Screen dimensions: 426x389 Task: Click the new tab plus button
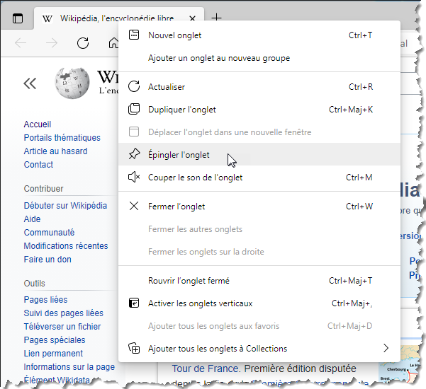217,18
